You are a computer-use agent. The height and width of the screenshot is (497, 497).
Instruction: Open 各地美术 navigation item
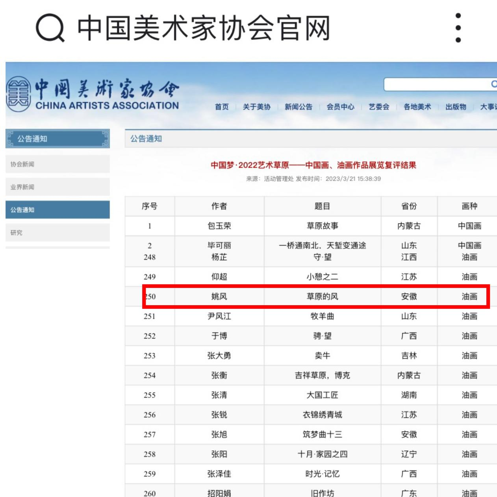[417, 107]
